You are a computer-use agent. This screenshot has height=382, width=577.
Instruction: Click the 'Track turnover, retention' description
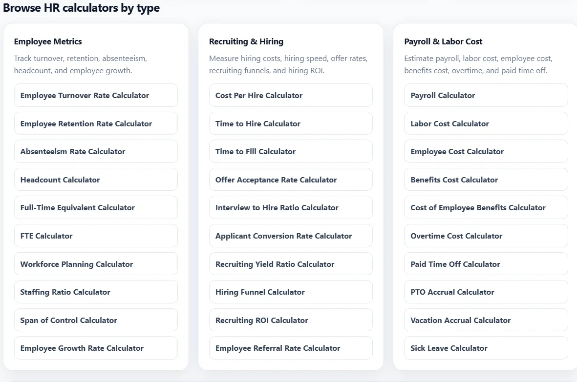pos(81,64)
